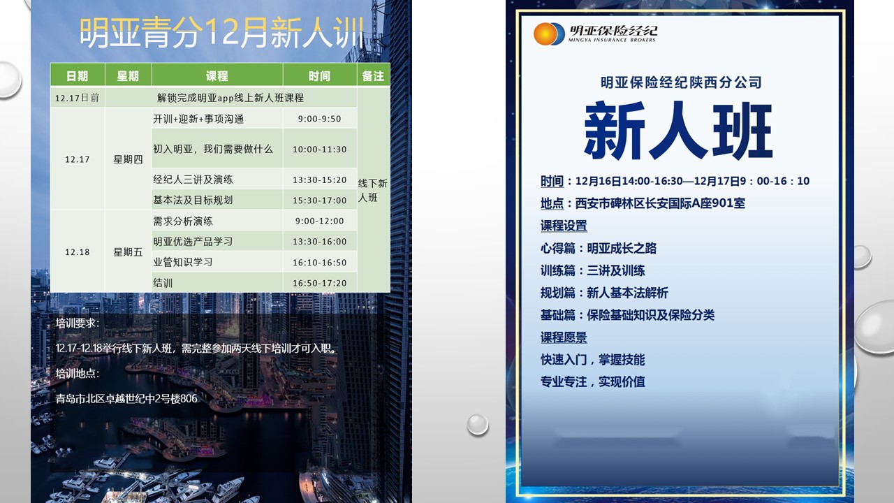Image resolution: width=894 pixels, height=503 pixels.
Task: Select course 业管知识学习
Action: pyautogui.click(x=217, y=262)
